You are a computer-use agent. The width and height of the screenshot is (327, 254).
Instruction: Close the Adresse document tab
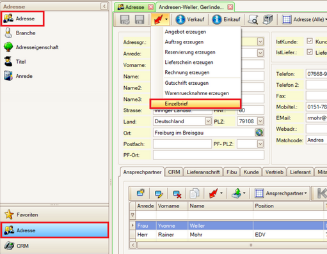point(150,7)
